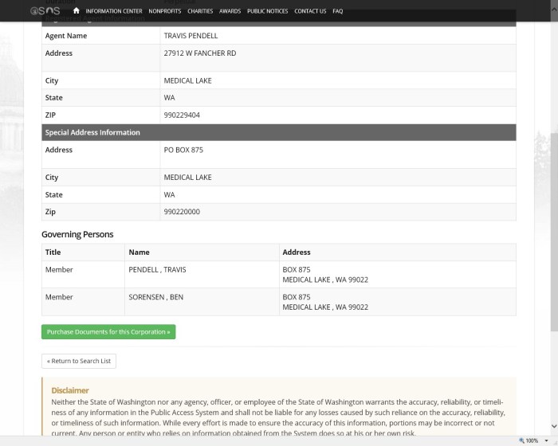The height and width of the screenshot is (446, 558).
Task: Click Return to Search List button
Action: point(79,361)
